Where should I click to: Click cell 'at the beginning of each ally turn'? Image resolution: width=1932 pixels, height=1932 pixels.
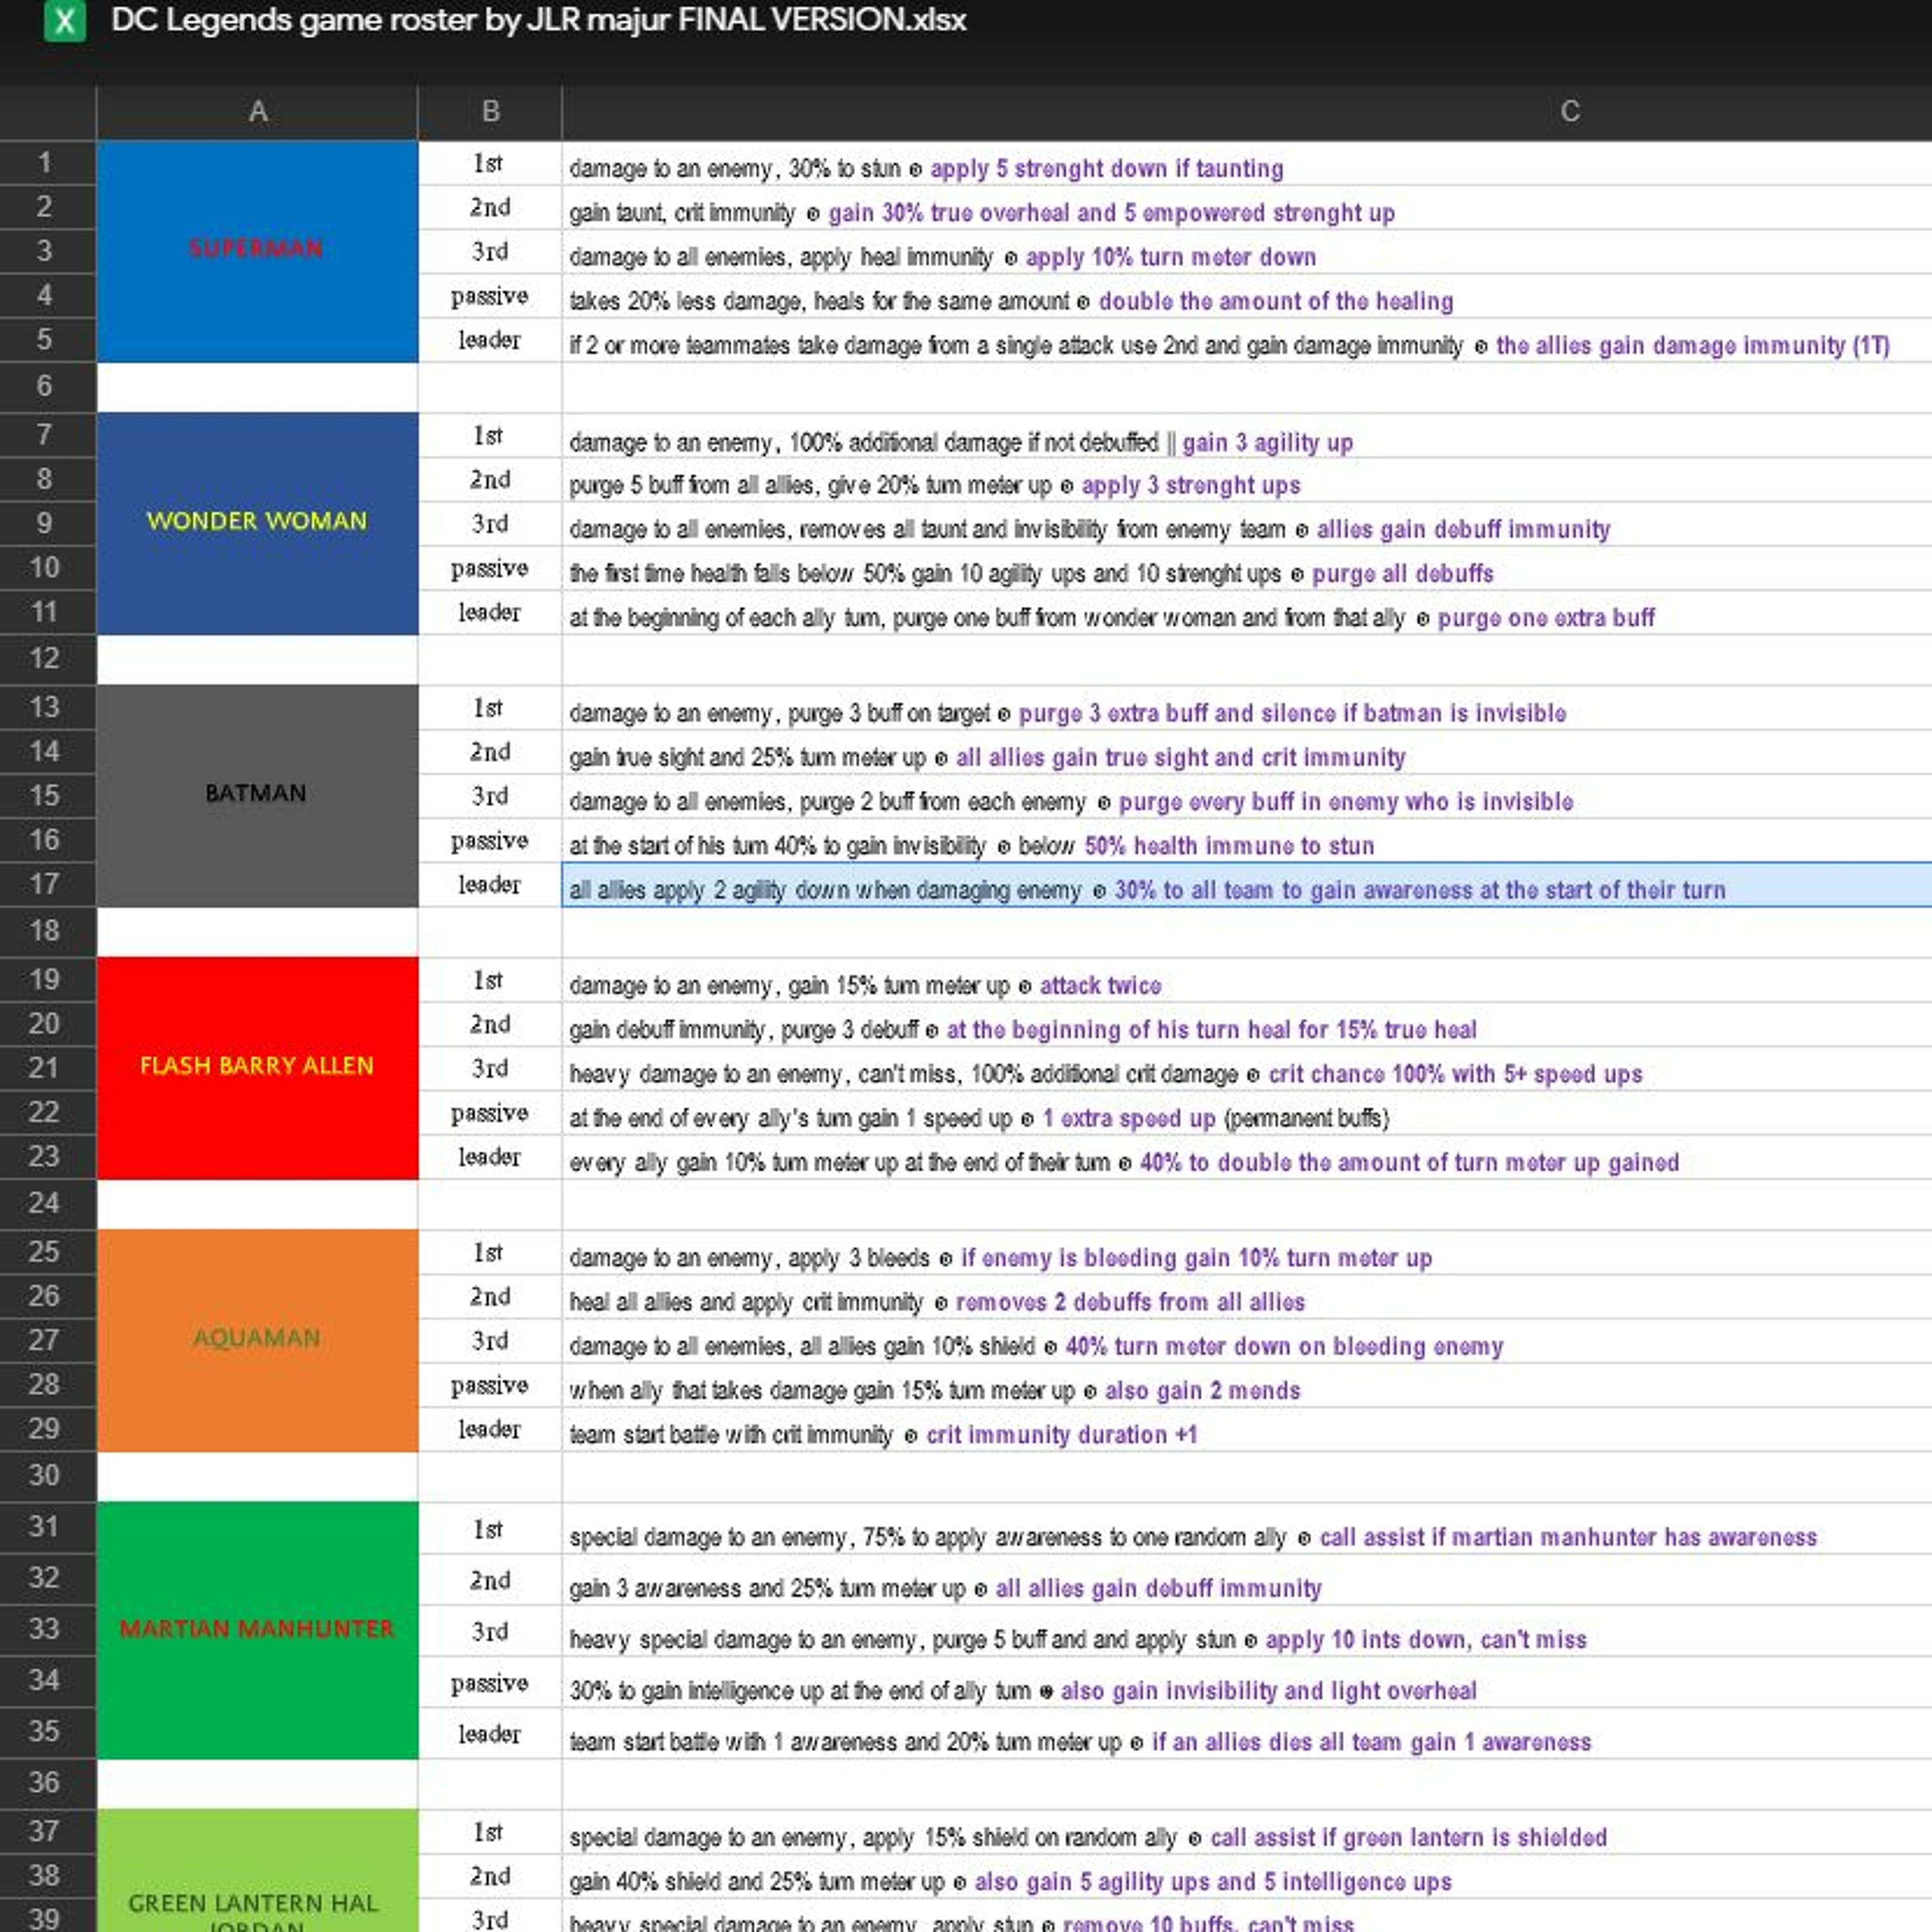(x=1247, y=612)
